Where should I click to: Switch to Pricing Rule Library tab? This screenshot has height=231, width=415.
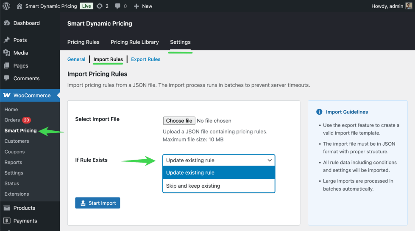pyautogui.click(x=134, y=42)
